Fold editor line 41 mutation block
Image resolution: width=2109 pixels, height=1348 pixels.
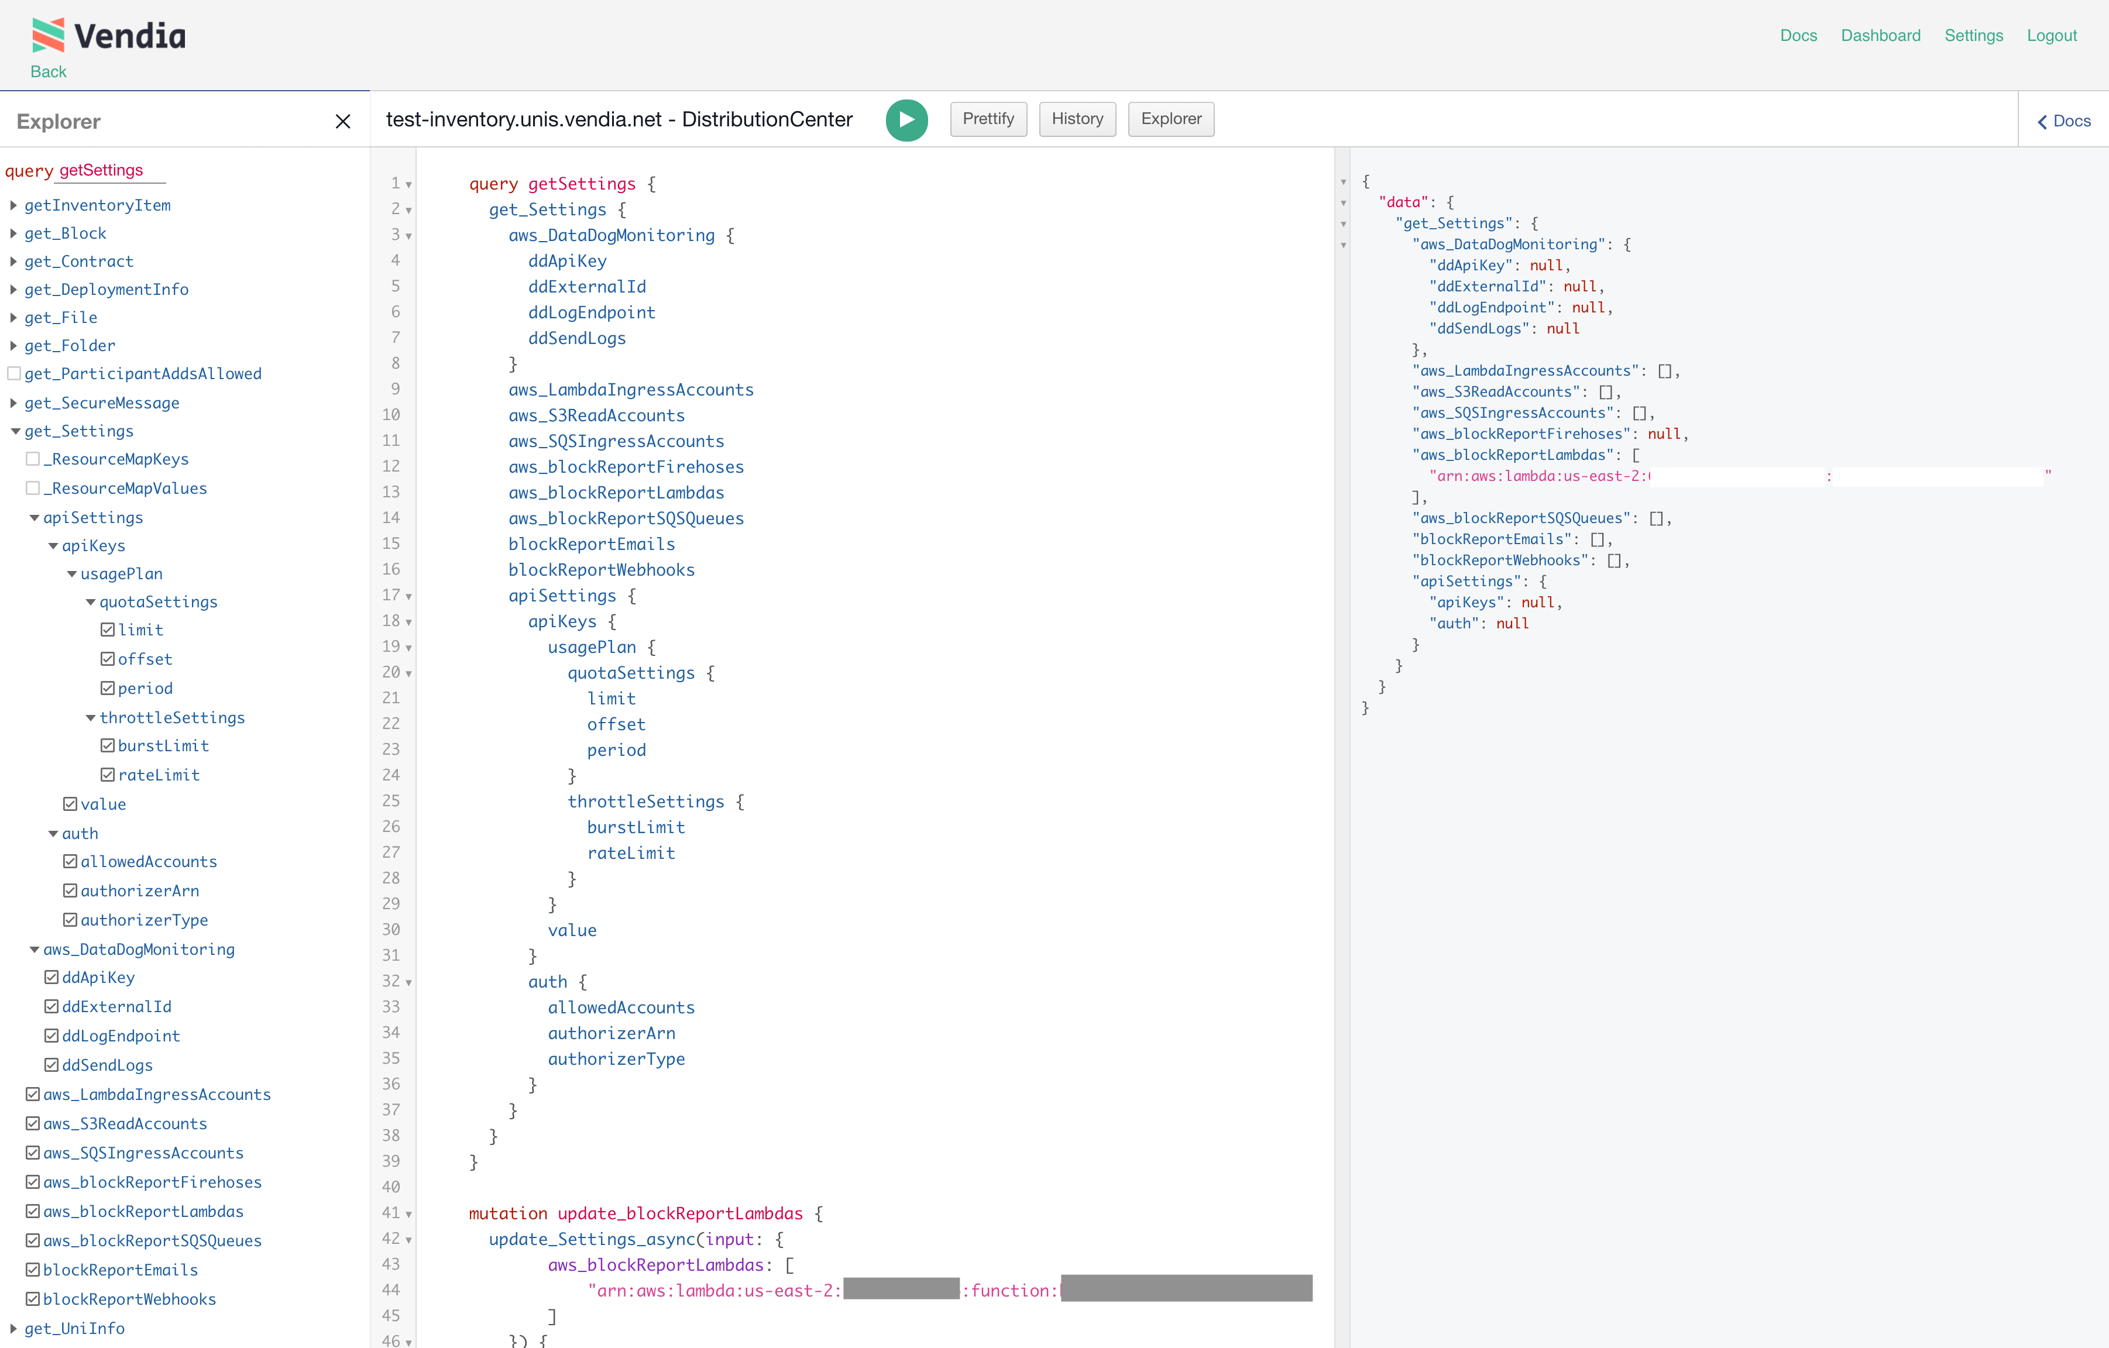pyautogui.click(x=409, y=1214)
